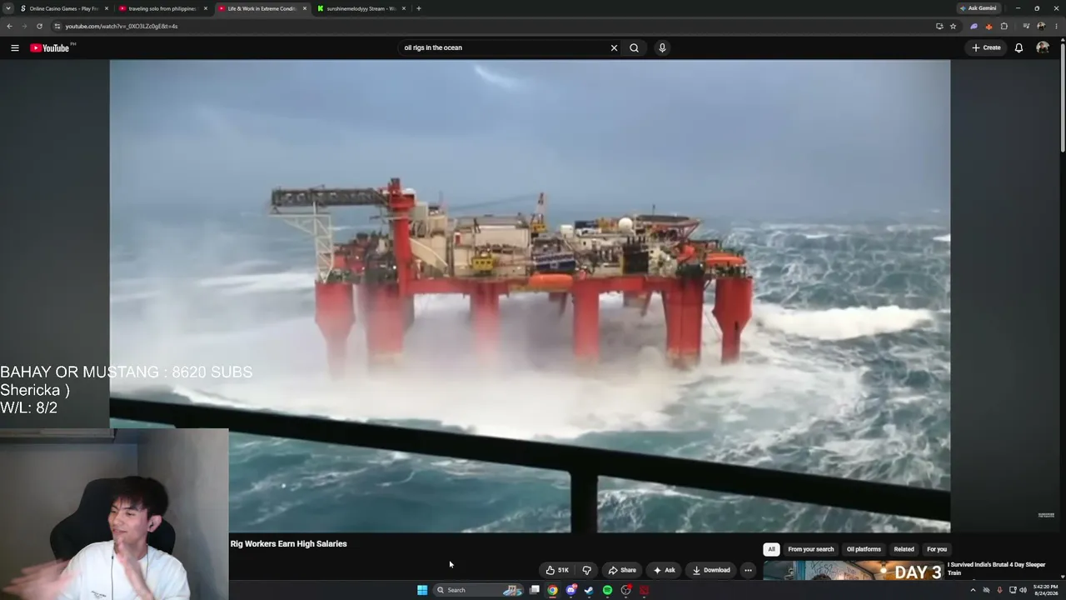
Task: Switch to sunshinemelodyyy Stream tab
Action: (x=361, y=8)
